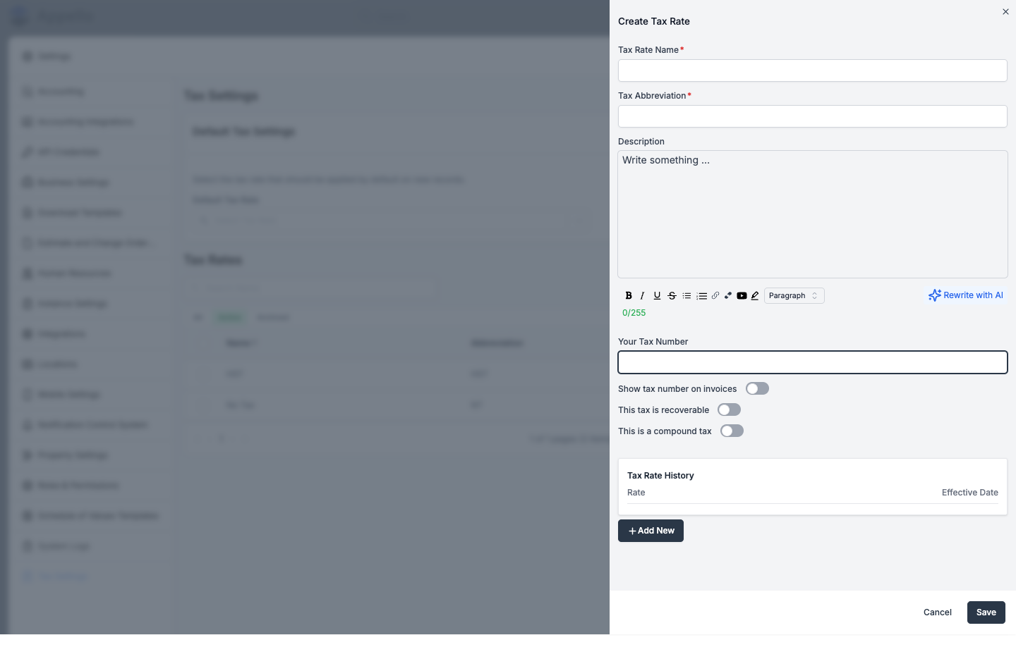Click into the Tax Abbreviation field
The image size is (1016, 647).
812,116
